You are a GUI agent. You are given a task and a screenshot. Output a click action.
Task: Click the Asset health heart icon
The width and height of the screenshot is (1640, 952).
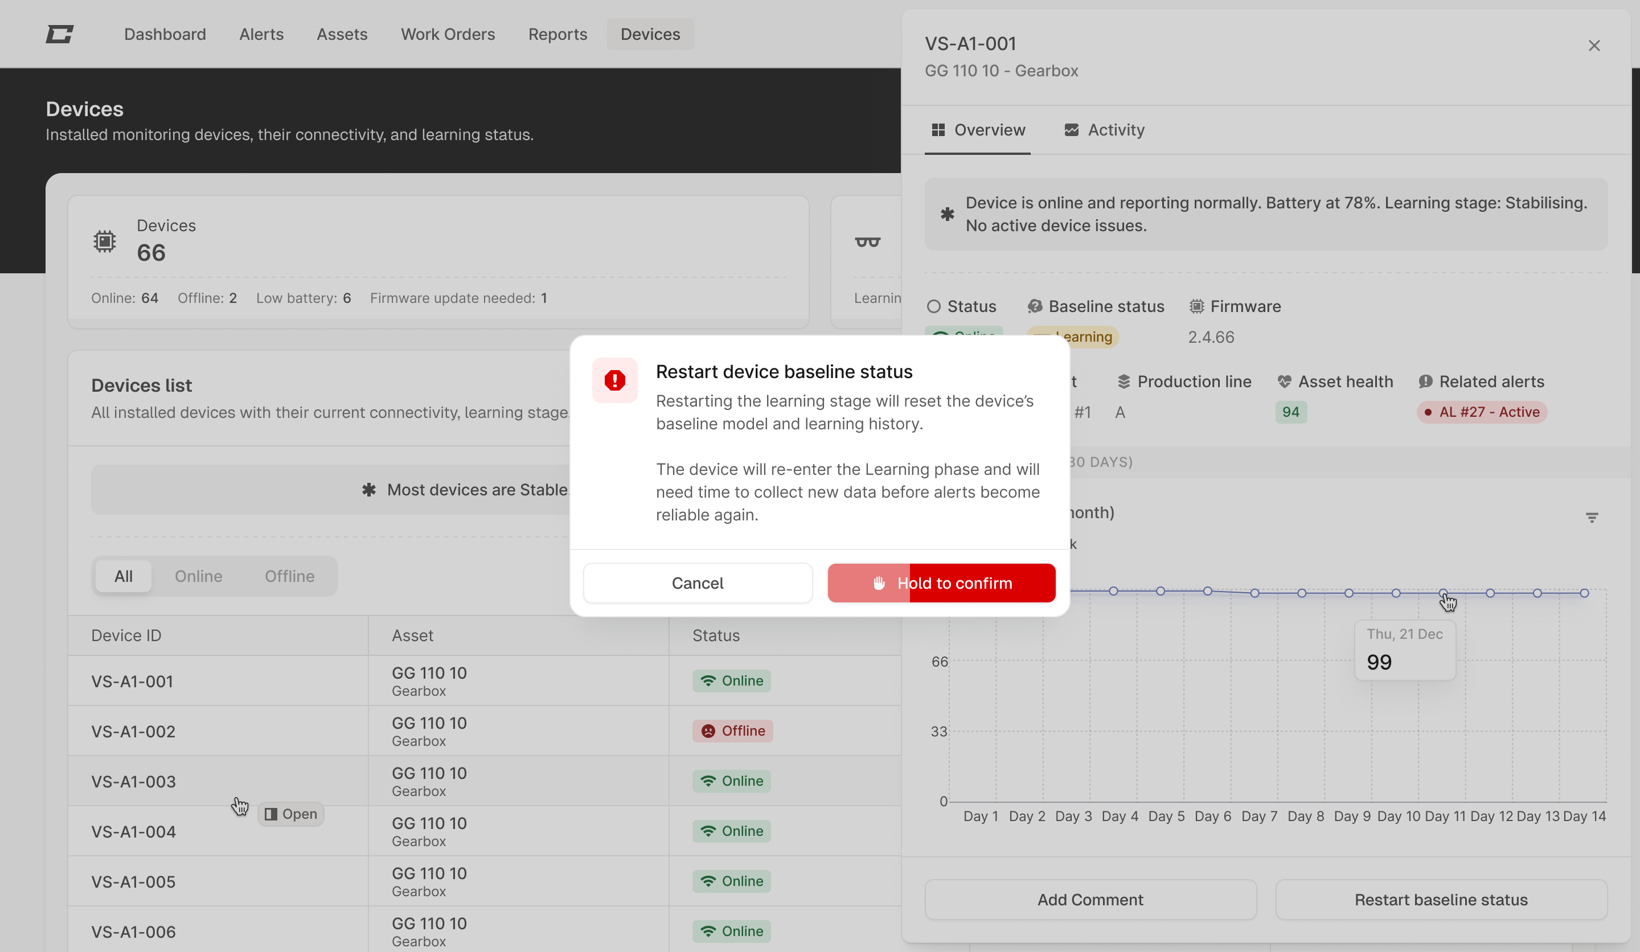coord(1284,382)
